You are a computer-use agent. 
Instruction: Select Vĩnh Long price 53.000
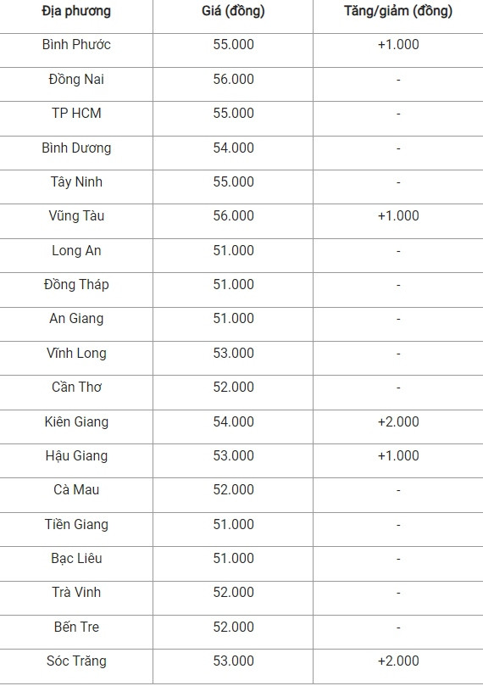(233, 353)
